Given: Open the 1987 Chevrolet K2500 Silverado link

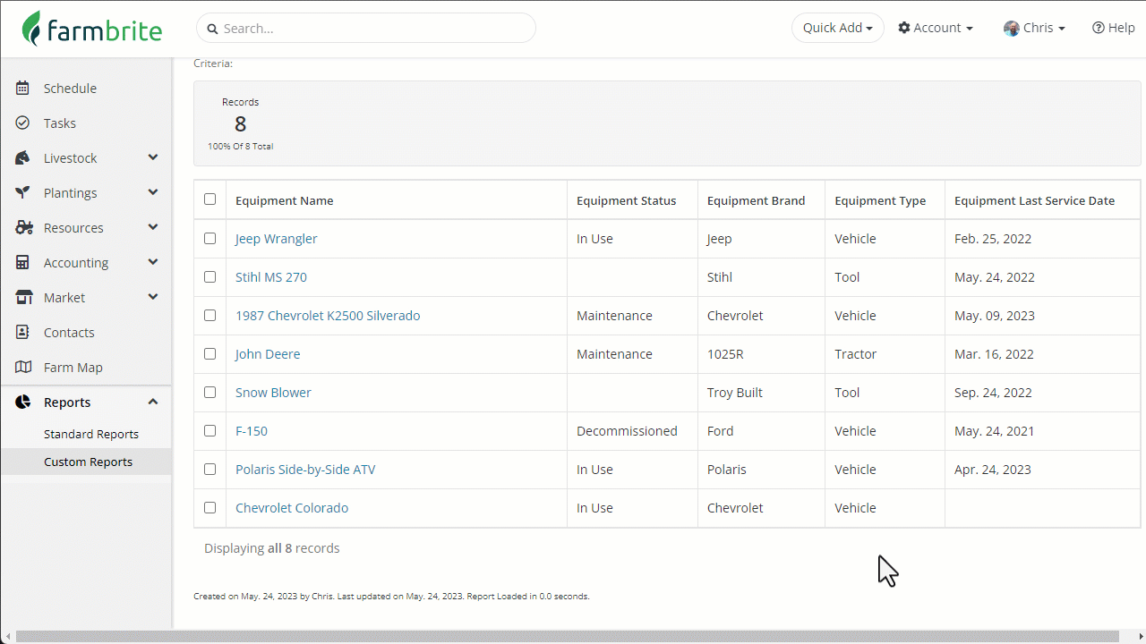Looking at the screenshot, I should (x=328, y=316).
